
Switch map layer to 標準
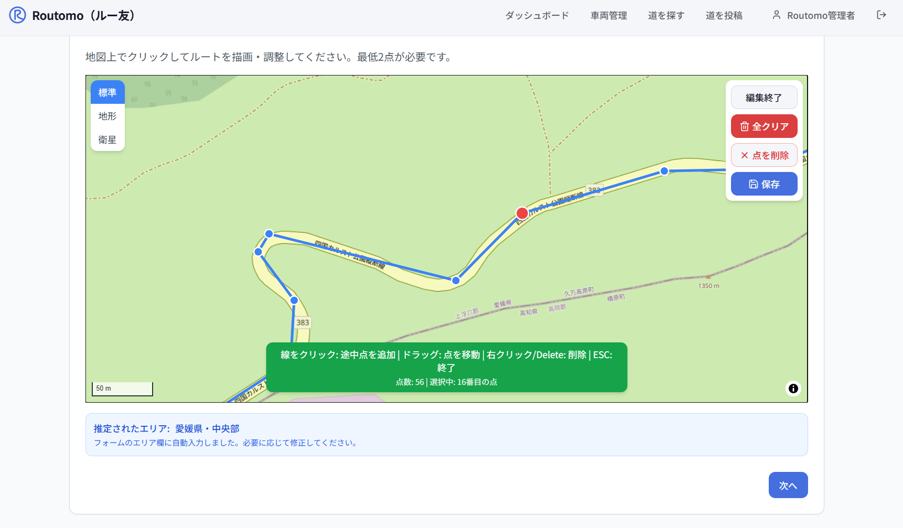(107, 92)
